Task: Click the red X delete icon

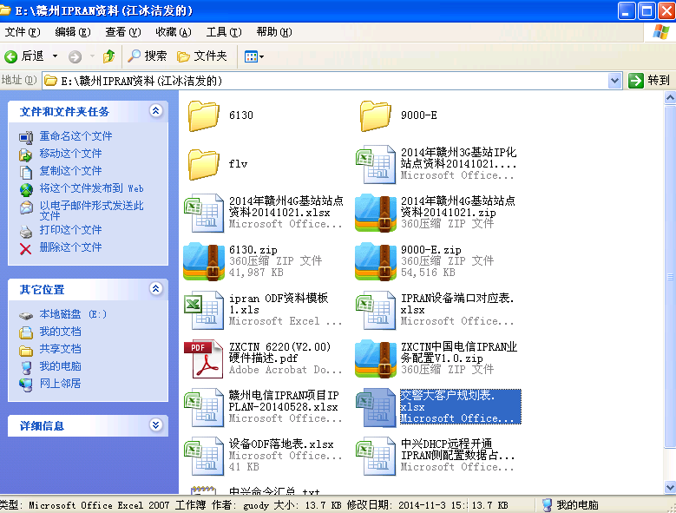Action: point(25,249)
